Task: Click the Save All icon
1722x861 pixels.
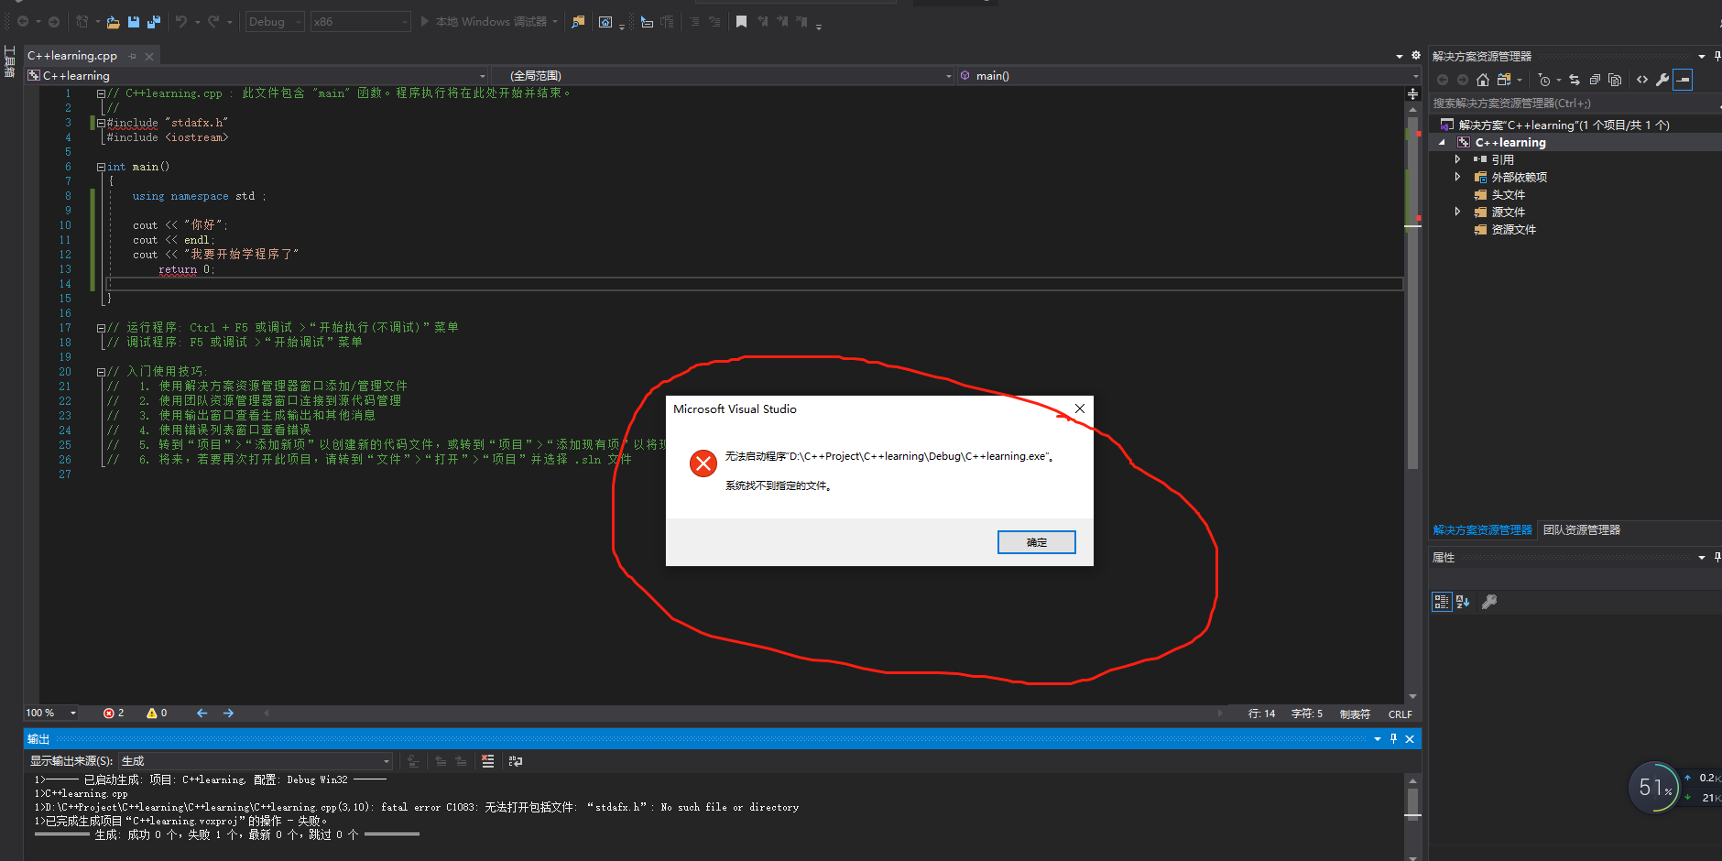Action: [154, 22]
